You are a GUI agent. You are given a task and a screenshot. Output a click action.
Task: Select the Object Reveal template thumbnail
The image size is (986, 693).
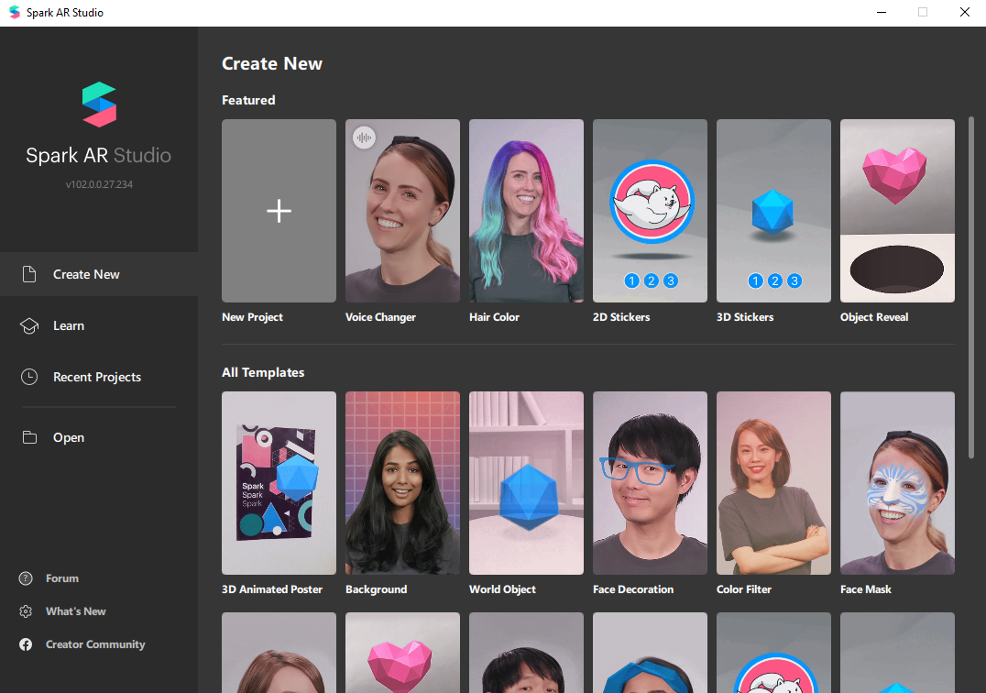coord(897,211)
